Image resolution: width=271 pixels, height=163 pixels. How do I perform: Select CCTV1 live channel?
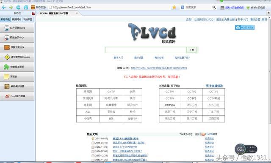[170, 92]
